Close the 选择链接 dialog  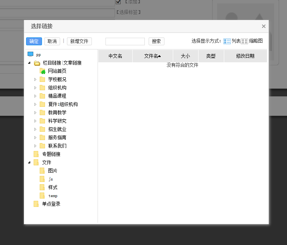[264, 26]
